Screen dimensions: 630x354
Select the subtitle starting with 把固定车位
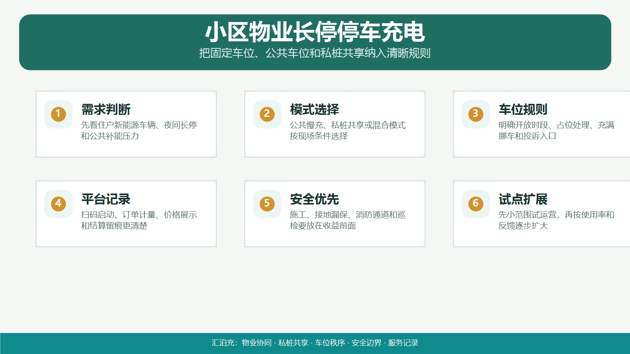click(315, 53)
